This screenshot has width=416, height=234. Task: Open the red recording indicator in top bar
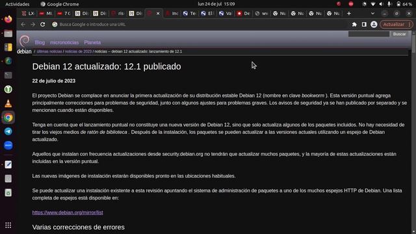point(339,4)
